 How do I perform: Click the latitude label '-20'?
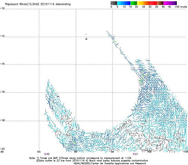click(2, 149)
